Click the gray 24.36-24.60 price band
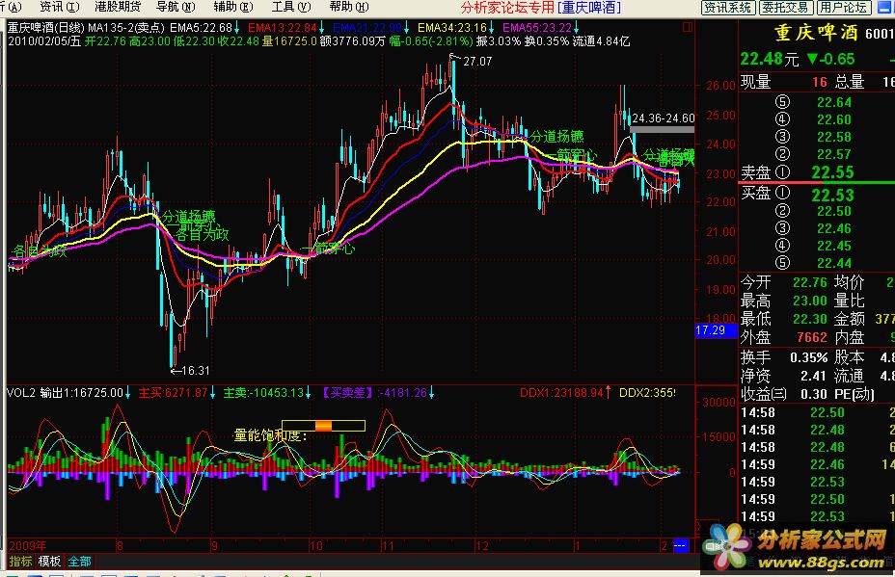 (x=663, y=130)
